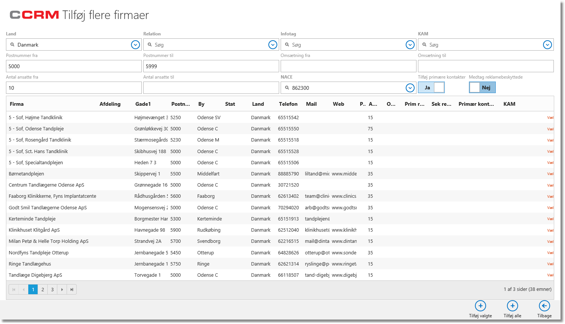565x324 pixels.
Task: Click the Tilføj valgte plus icon
Action: tap(481, 306)
